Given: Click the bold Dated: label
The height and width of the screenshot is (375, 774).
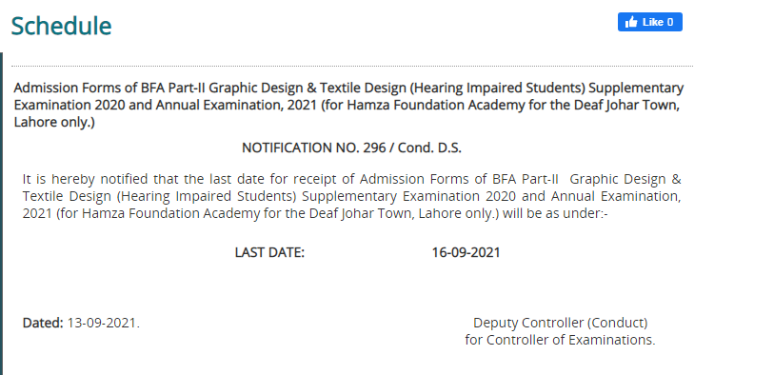Looking at the screenshot, I should pyautogui.click(x=43, y=324).
